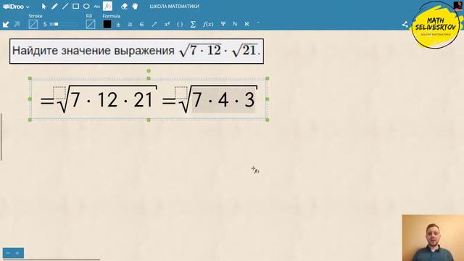Select the hand pan tool
The image size is (464, 261).
(135, 7)
